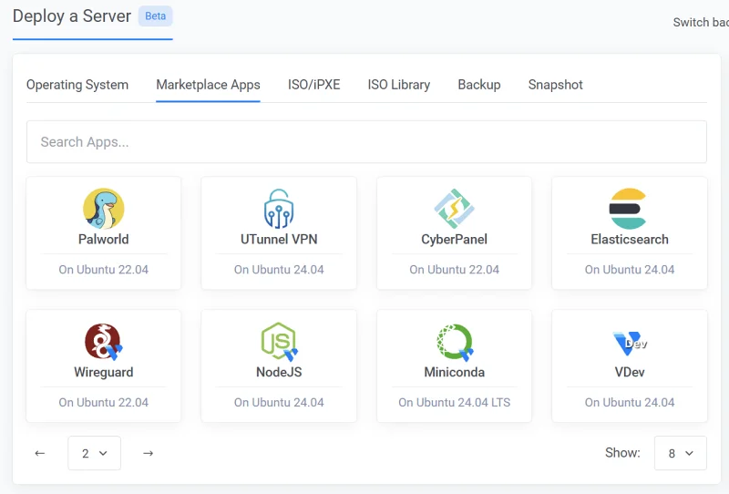The height and width of the screenshot is (494, 729).
Task: Click the Elasticsearch logo icon
Action: pyautogui.click(x=629, y=209)
